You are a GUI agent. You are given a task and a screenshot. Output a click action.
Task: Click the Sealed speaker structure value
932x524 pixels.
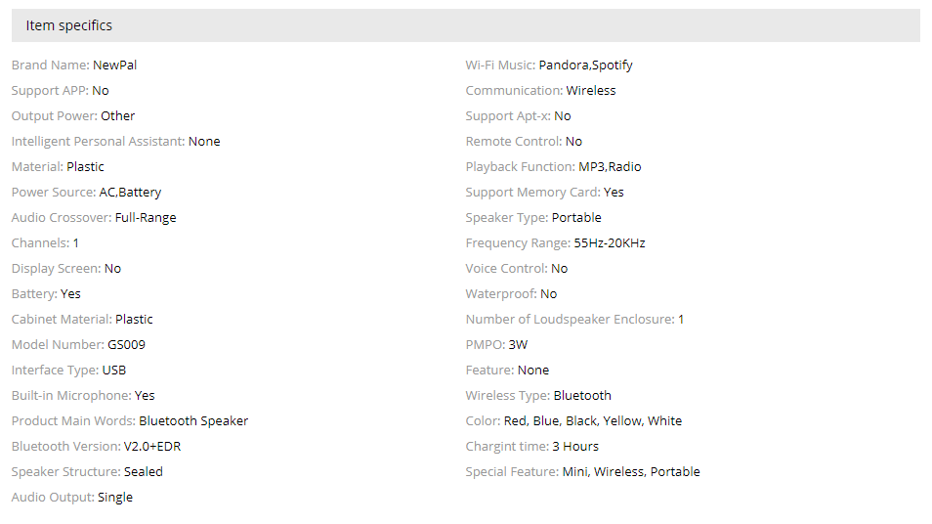(144, 471)
